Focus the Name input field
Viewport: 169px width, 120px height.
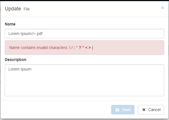coord(84,34)
